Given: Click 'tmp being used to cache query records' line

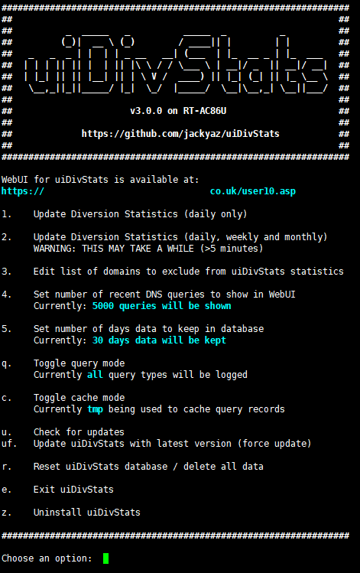Looking at the screenshot, I should (159, 409).
